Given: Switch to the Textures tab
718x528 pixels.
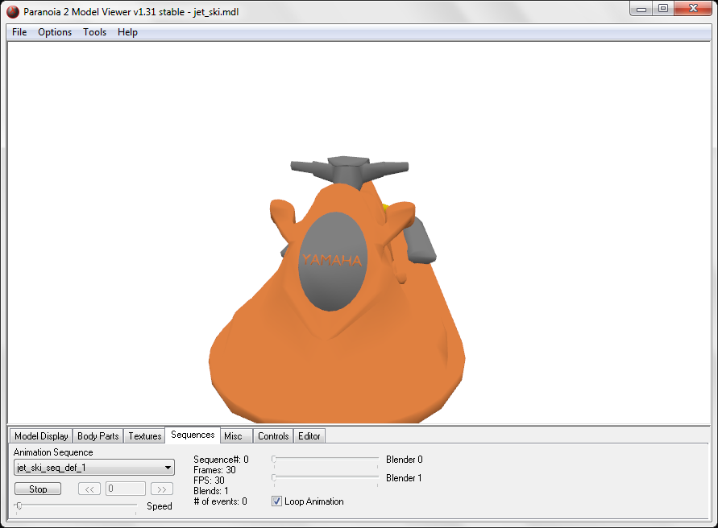Looking at the screenshot, I should tap(145, 436).
